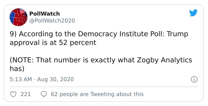208x106 pixels.
Task: Open "62 people are Tweeting about this"
Action: point(97,94)
